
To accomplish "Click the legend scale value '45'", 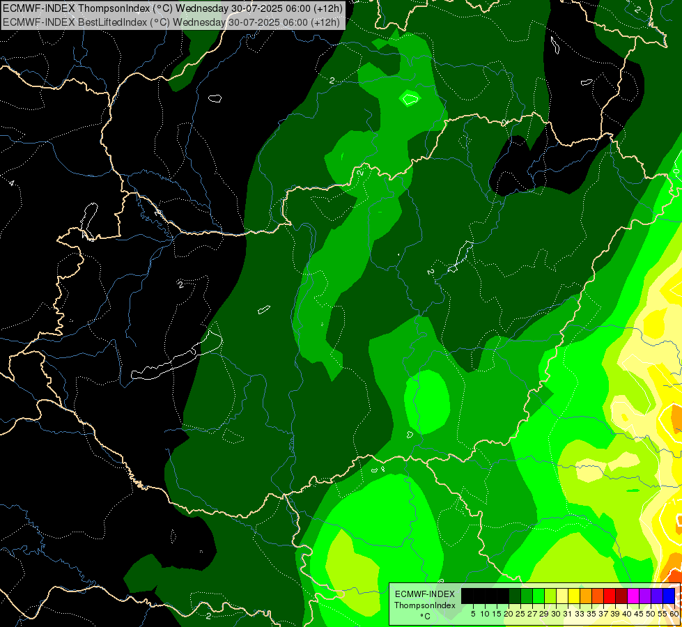I will 639,614.
